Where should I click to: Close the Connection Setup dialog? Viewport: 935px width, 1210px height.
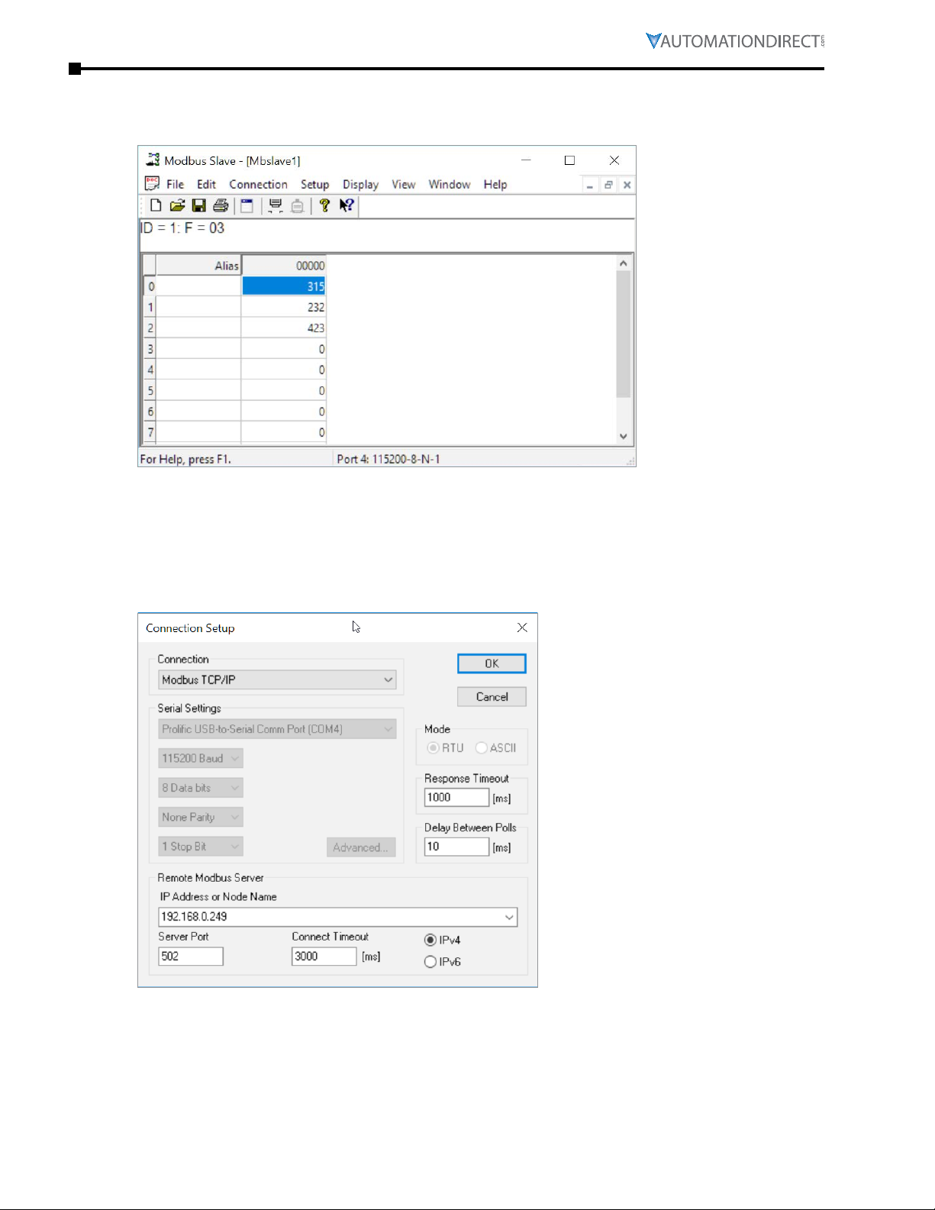(x=522, y=628)
